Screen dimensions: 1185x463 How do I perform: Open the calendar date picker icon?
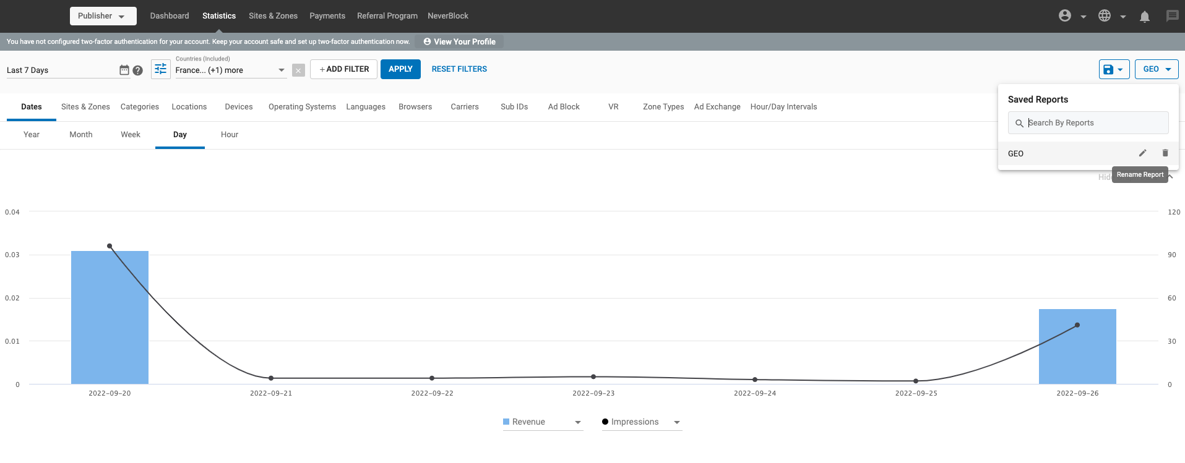point(124,70)
